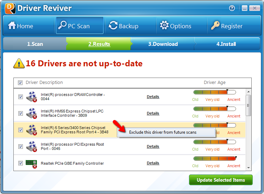Click the Backup circular arrows icon
This screenshot has height=194, width=264.
tap(113, 26)
